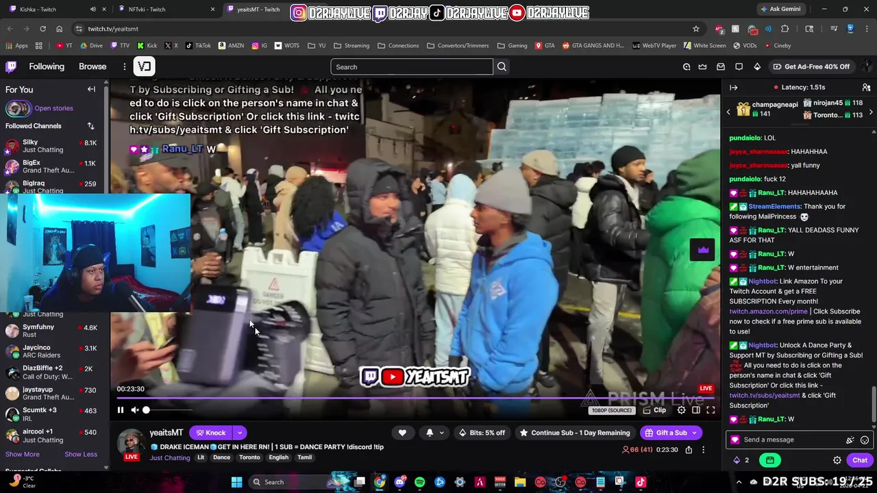The width and height of the screenshot is (877, 493).
Task: Adjust the volume slider knob
Action: tap(146, 410)
